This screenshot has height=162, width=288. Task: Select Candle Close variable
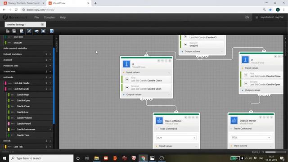tap(23, 106)
